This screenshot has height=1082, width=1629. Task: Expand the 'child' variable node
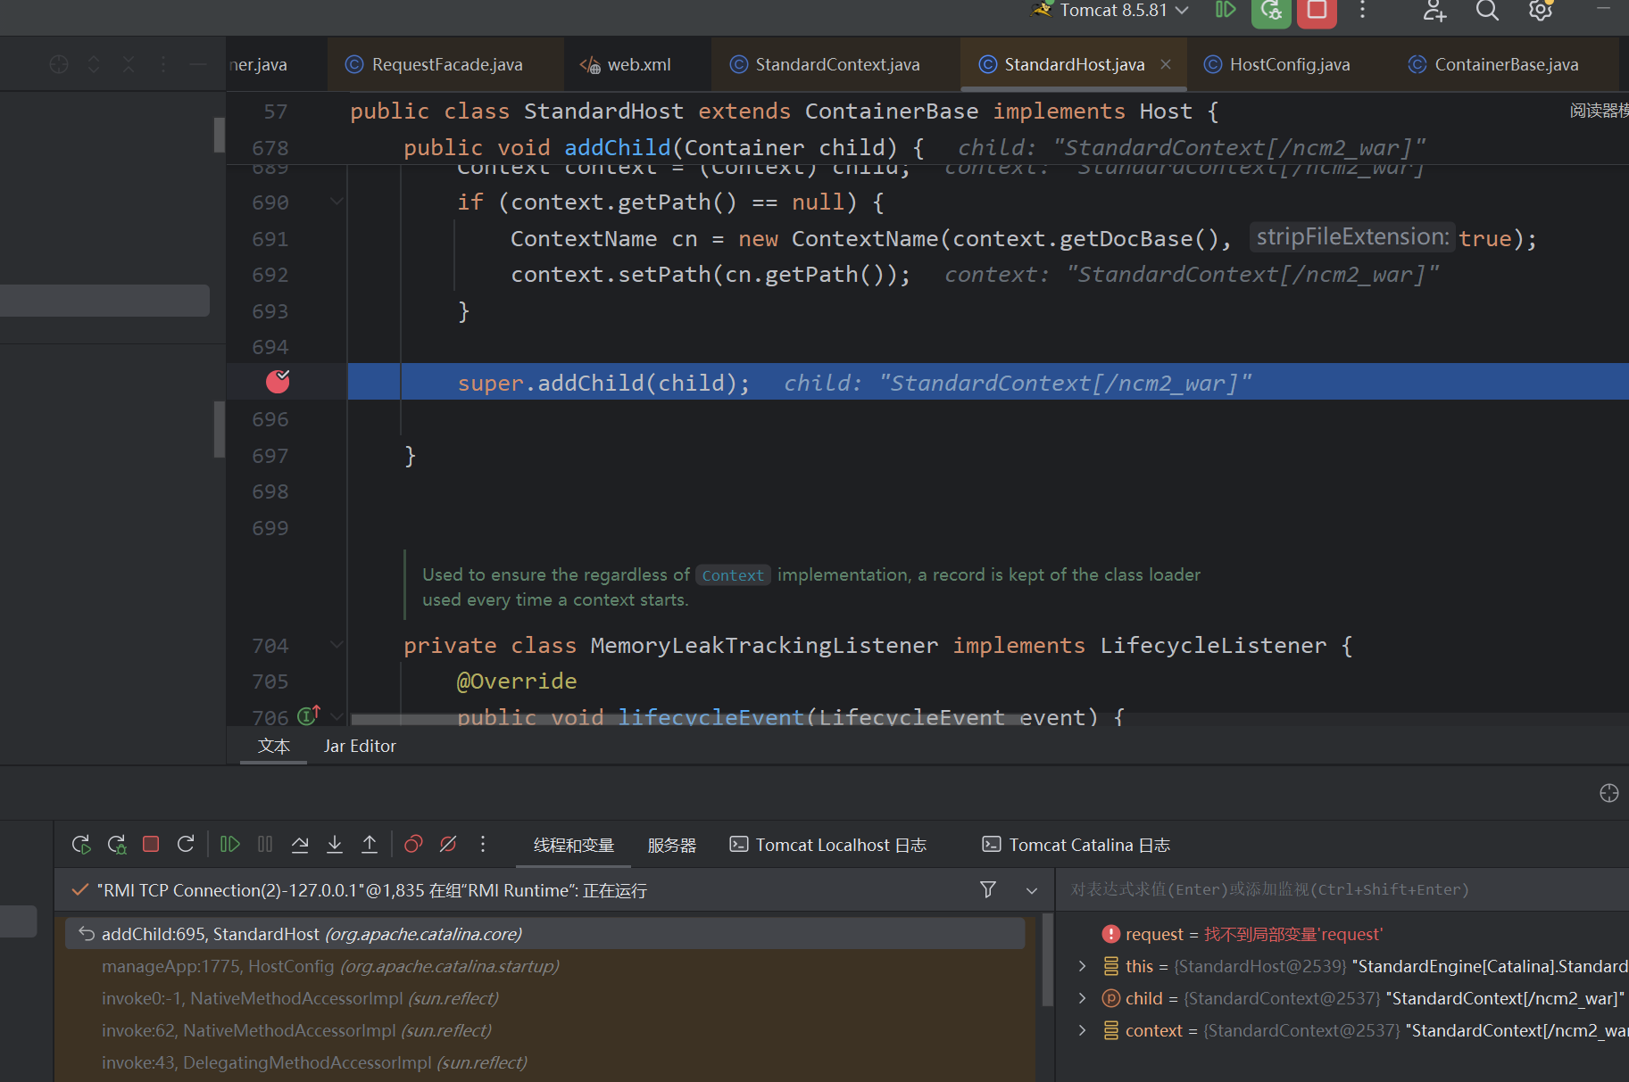1082,998
